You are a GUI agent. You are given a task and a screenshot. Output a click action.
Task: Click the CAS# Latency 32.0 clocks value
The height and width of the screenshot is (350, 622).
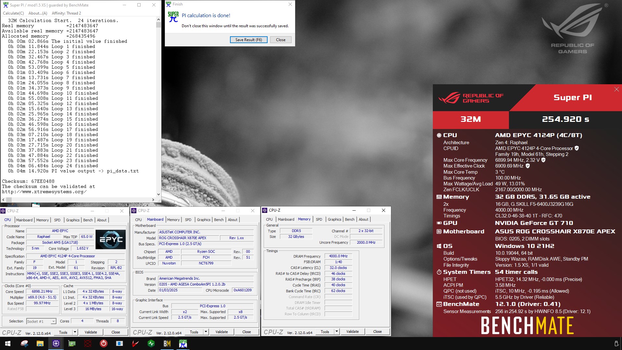click(338, 268)
